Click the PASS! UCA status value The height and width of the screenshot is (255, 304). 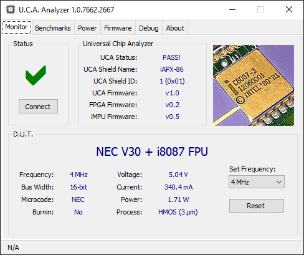(x=171, y=57)
